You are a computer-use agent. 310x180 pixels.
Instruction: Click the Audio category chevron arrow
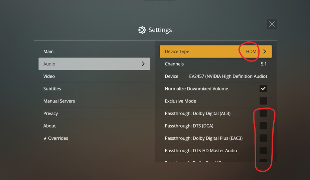pos(143,64)
